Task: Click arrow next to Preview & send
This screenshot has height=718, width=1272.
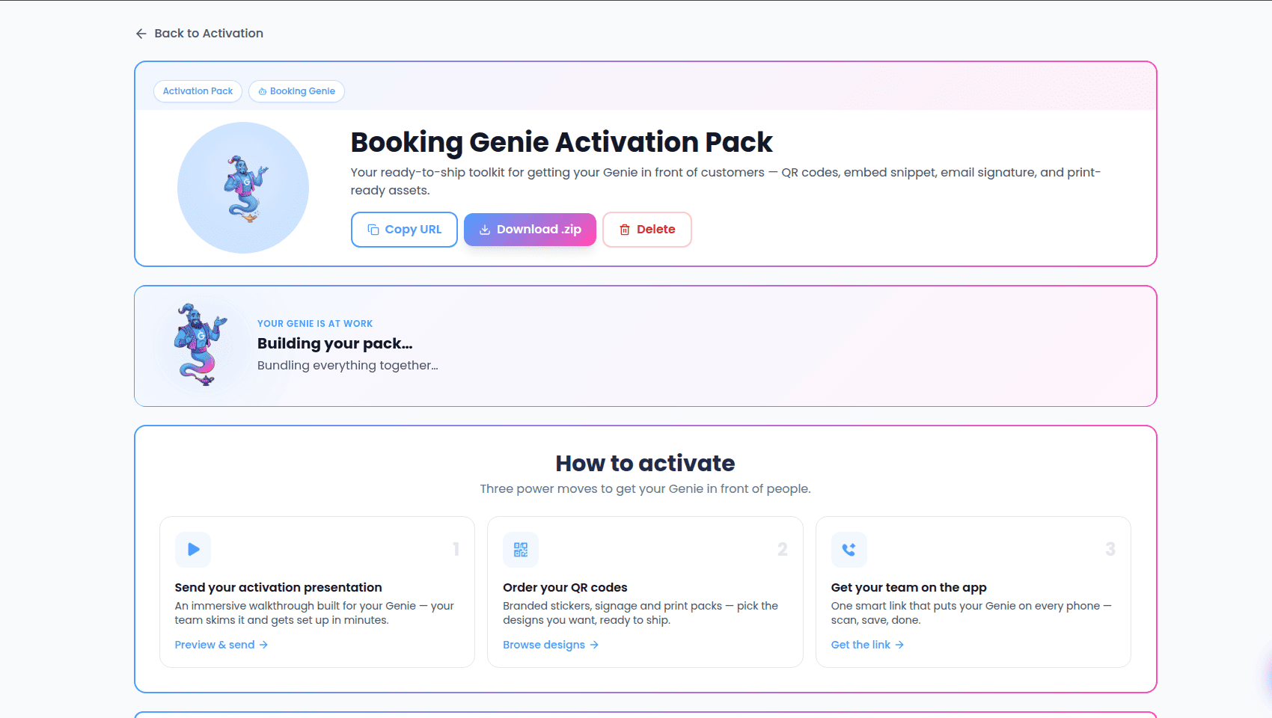Action: 263,645
